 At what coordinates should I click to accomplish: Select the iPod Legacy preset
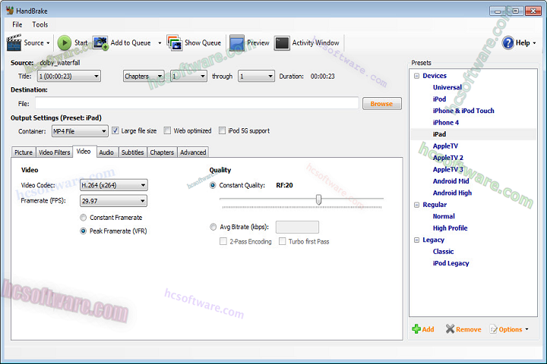(x=451, y=263)
